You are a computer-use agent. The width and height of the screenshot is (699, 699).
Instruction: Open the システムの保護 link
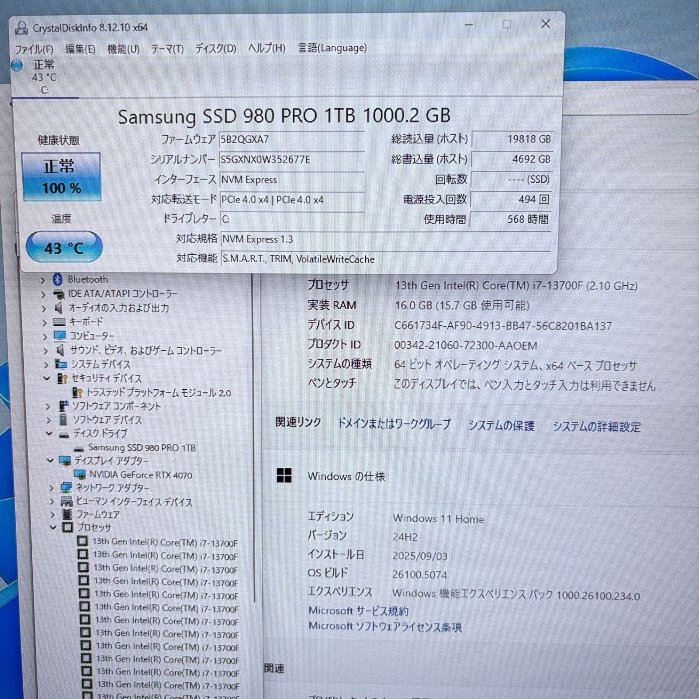[x=502, y=426]
